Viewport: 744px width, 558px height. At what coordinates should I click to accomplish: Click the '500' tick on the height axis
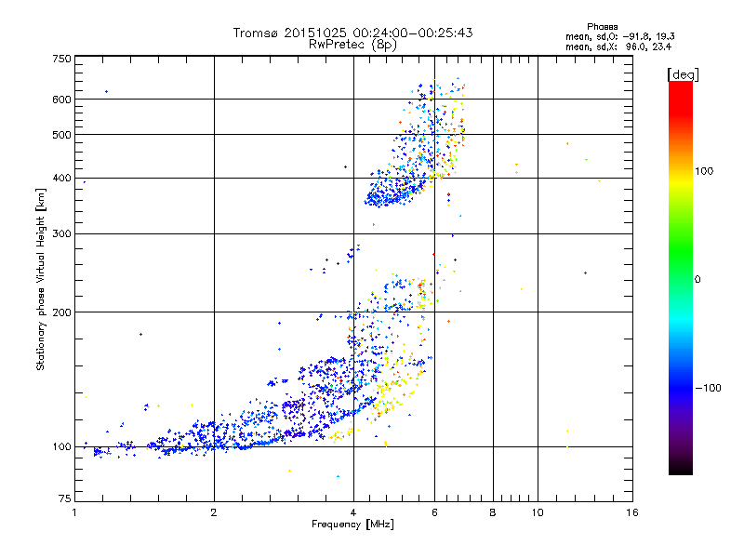(x=61, y=135)
